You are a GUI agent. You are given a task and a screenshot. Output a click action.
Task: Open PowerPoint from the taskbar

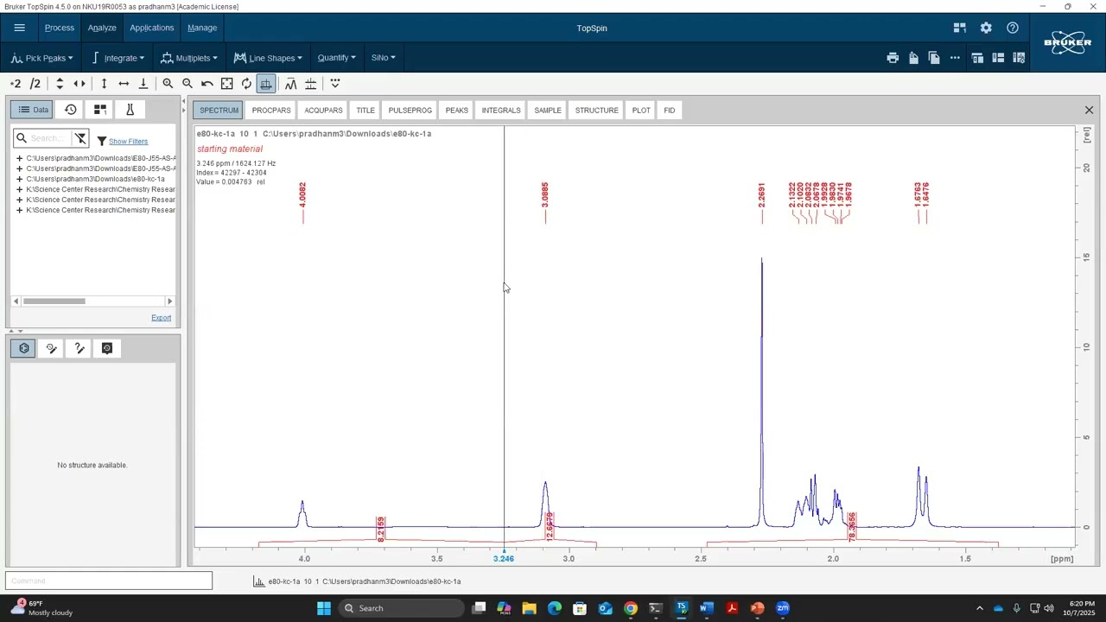(x=758, y=608)
